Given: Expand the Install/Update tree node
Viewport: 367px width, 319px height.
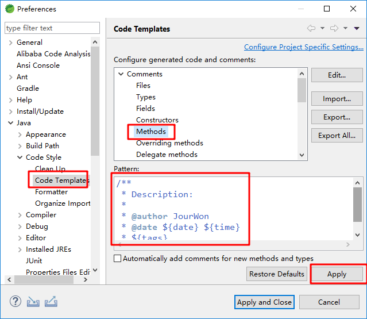Looking at the screenshot, I should (10, 112).
